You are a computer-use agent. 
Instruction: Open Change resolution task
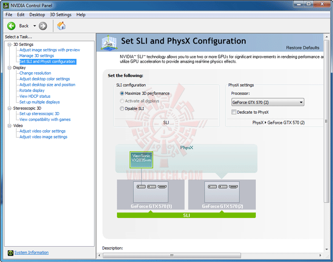point(35,73)
